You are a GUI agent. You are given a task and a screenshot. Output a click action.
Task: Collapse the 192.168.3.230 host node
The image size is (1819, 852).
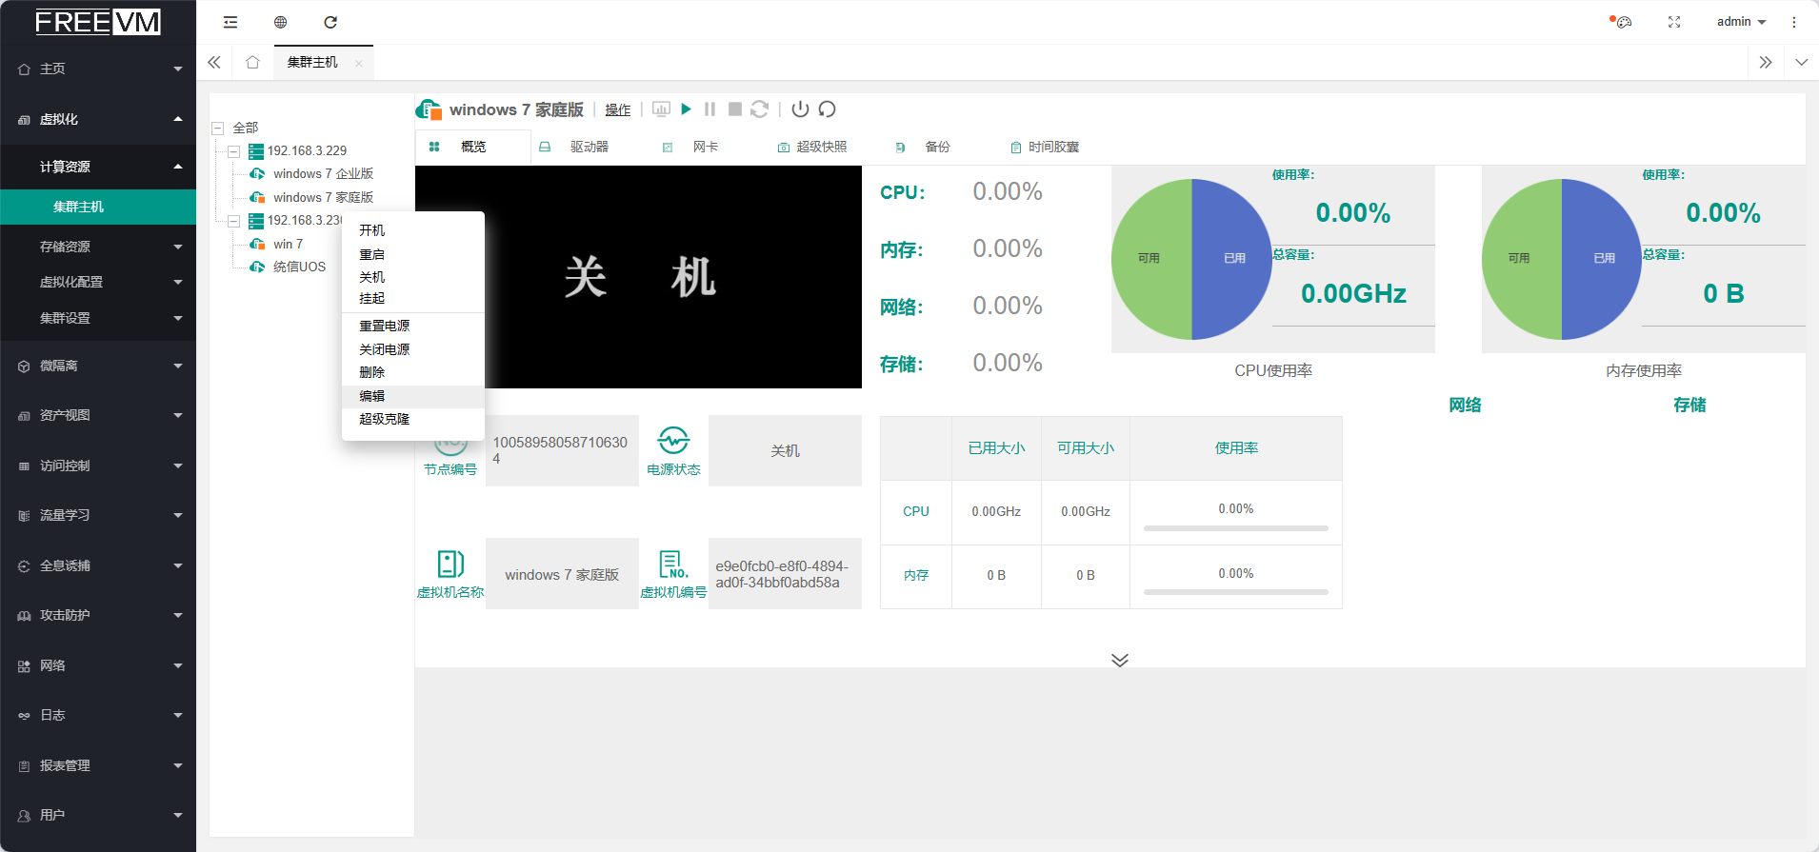(x=233, y=221)
